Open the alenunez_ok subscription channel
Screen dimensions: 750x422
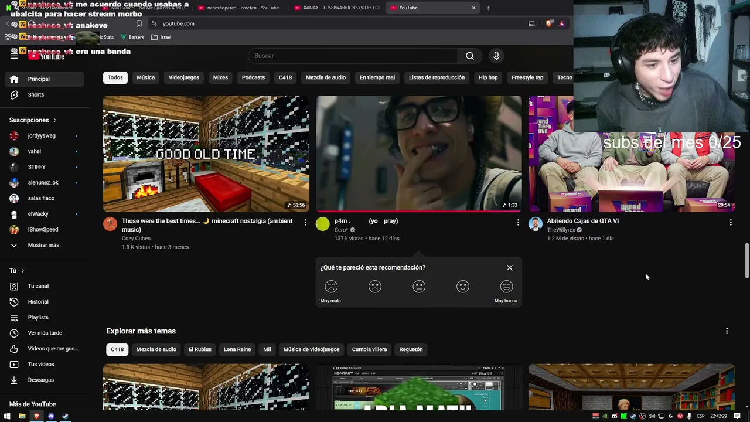(x=45, y=182)
